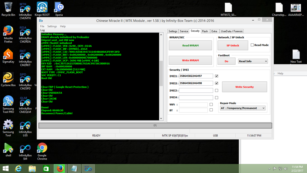Switch to the UserData / Forensic tab
This screenshot has height=173, width=307.
click(x=231, y=31)
